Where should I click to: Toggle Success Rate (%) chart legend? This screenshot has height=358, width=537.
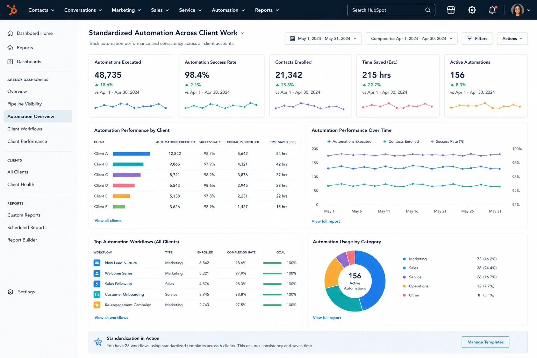[447, 142]
